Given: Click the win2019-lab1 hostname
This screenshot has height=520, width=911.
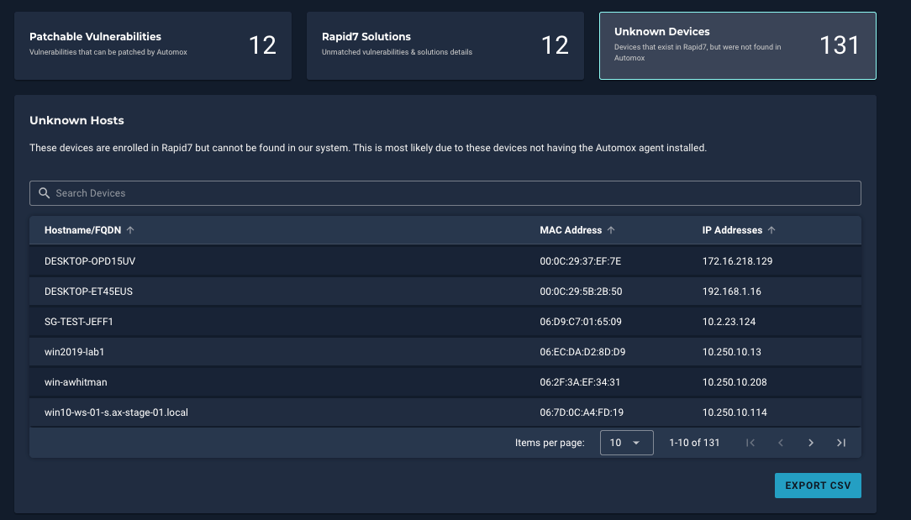Looking at the screenshot, I should tap(74, 351).
